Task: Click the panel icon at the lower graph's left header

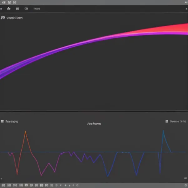Action: point(2,121)
